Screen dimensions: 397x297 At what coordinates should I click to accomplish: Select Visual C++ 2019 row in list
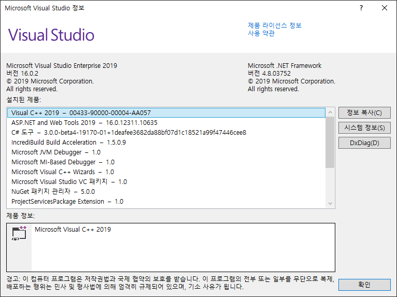166,112
